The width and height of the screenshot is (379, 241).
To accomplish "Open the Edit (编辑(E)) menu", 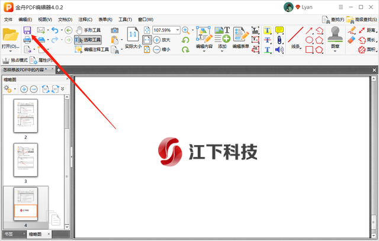I will coord(25,20).
